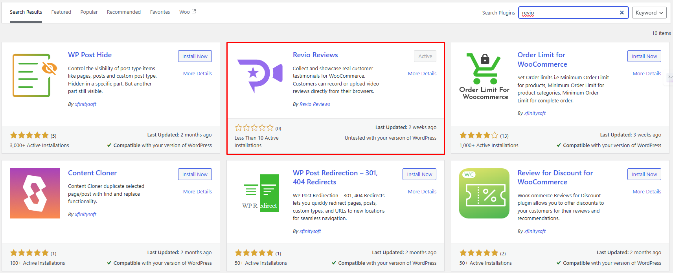This screenshot has height=273, width=673.
Task: Click the WP Post Hide title link
Action: pyautogui.click(x=90, y=55)
